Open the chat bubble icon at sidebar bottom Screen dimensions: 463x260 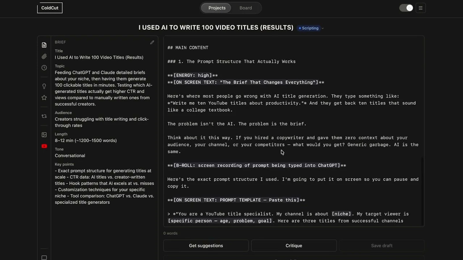[x=44, y=257]
